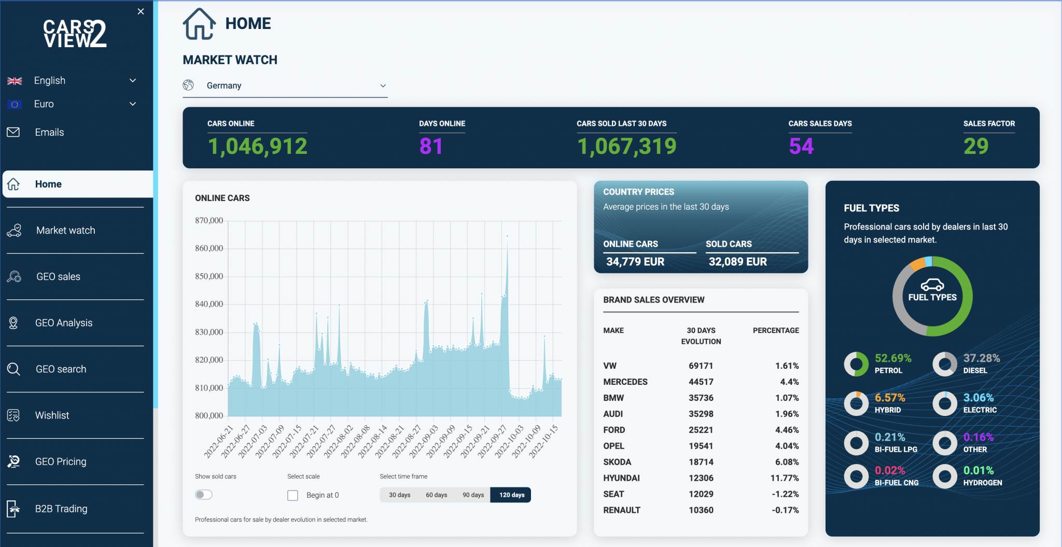Image resolution: width=1062 pixels, height=547 pixels.
Task: Click the Days Online value 81
Action: coord(431,146)
